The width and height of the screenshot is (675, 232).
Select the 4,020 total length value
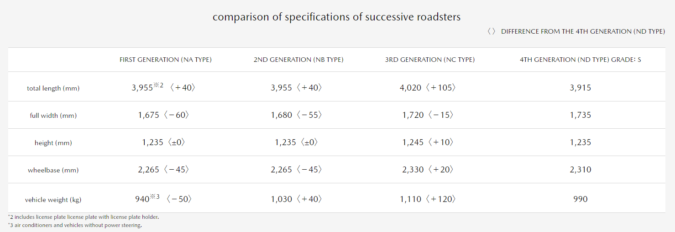coord(411,88)
